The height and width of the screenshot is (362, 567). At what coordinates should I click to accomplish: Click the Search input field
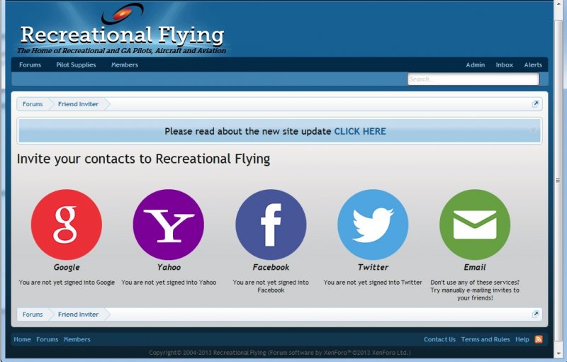pos(473,79)
